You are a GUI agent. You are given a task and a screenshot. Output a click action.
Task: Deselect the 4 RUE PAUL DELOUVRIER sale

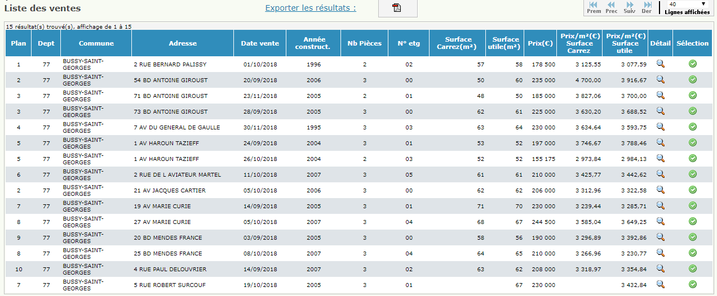692,269
